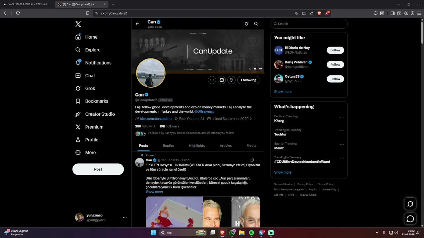Open yung yazo account menu dots

coord(125,218)
